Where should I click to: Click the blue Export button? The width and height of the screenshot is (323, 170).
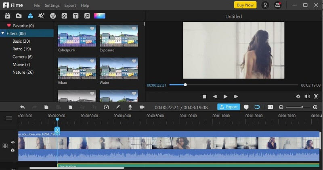[229, 107]
